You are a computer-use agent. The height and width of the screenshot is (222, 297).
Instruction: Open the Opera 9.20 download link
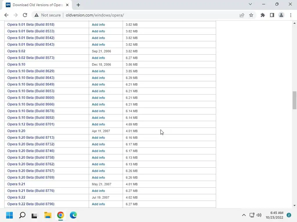[16, 131]
